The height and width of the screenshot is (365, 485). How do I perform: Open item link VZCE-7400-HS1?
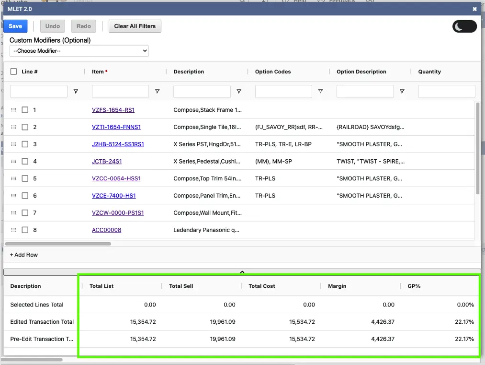click(114, 196)
